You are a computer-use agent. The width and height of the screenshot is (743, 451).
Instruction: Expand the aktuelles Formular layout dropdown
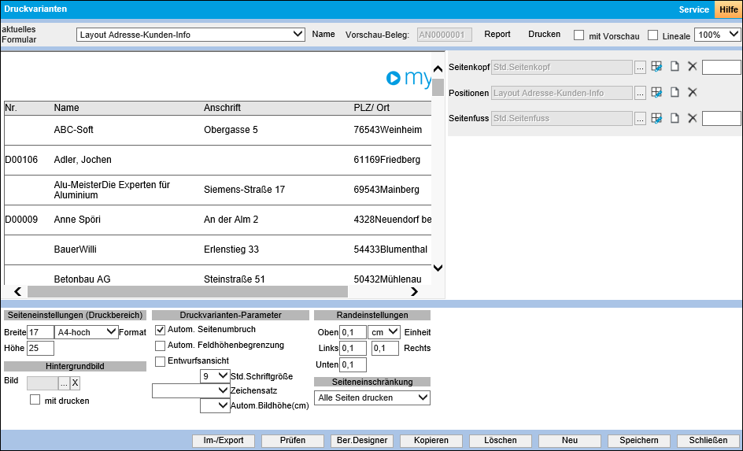coord(190,35)
